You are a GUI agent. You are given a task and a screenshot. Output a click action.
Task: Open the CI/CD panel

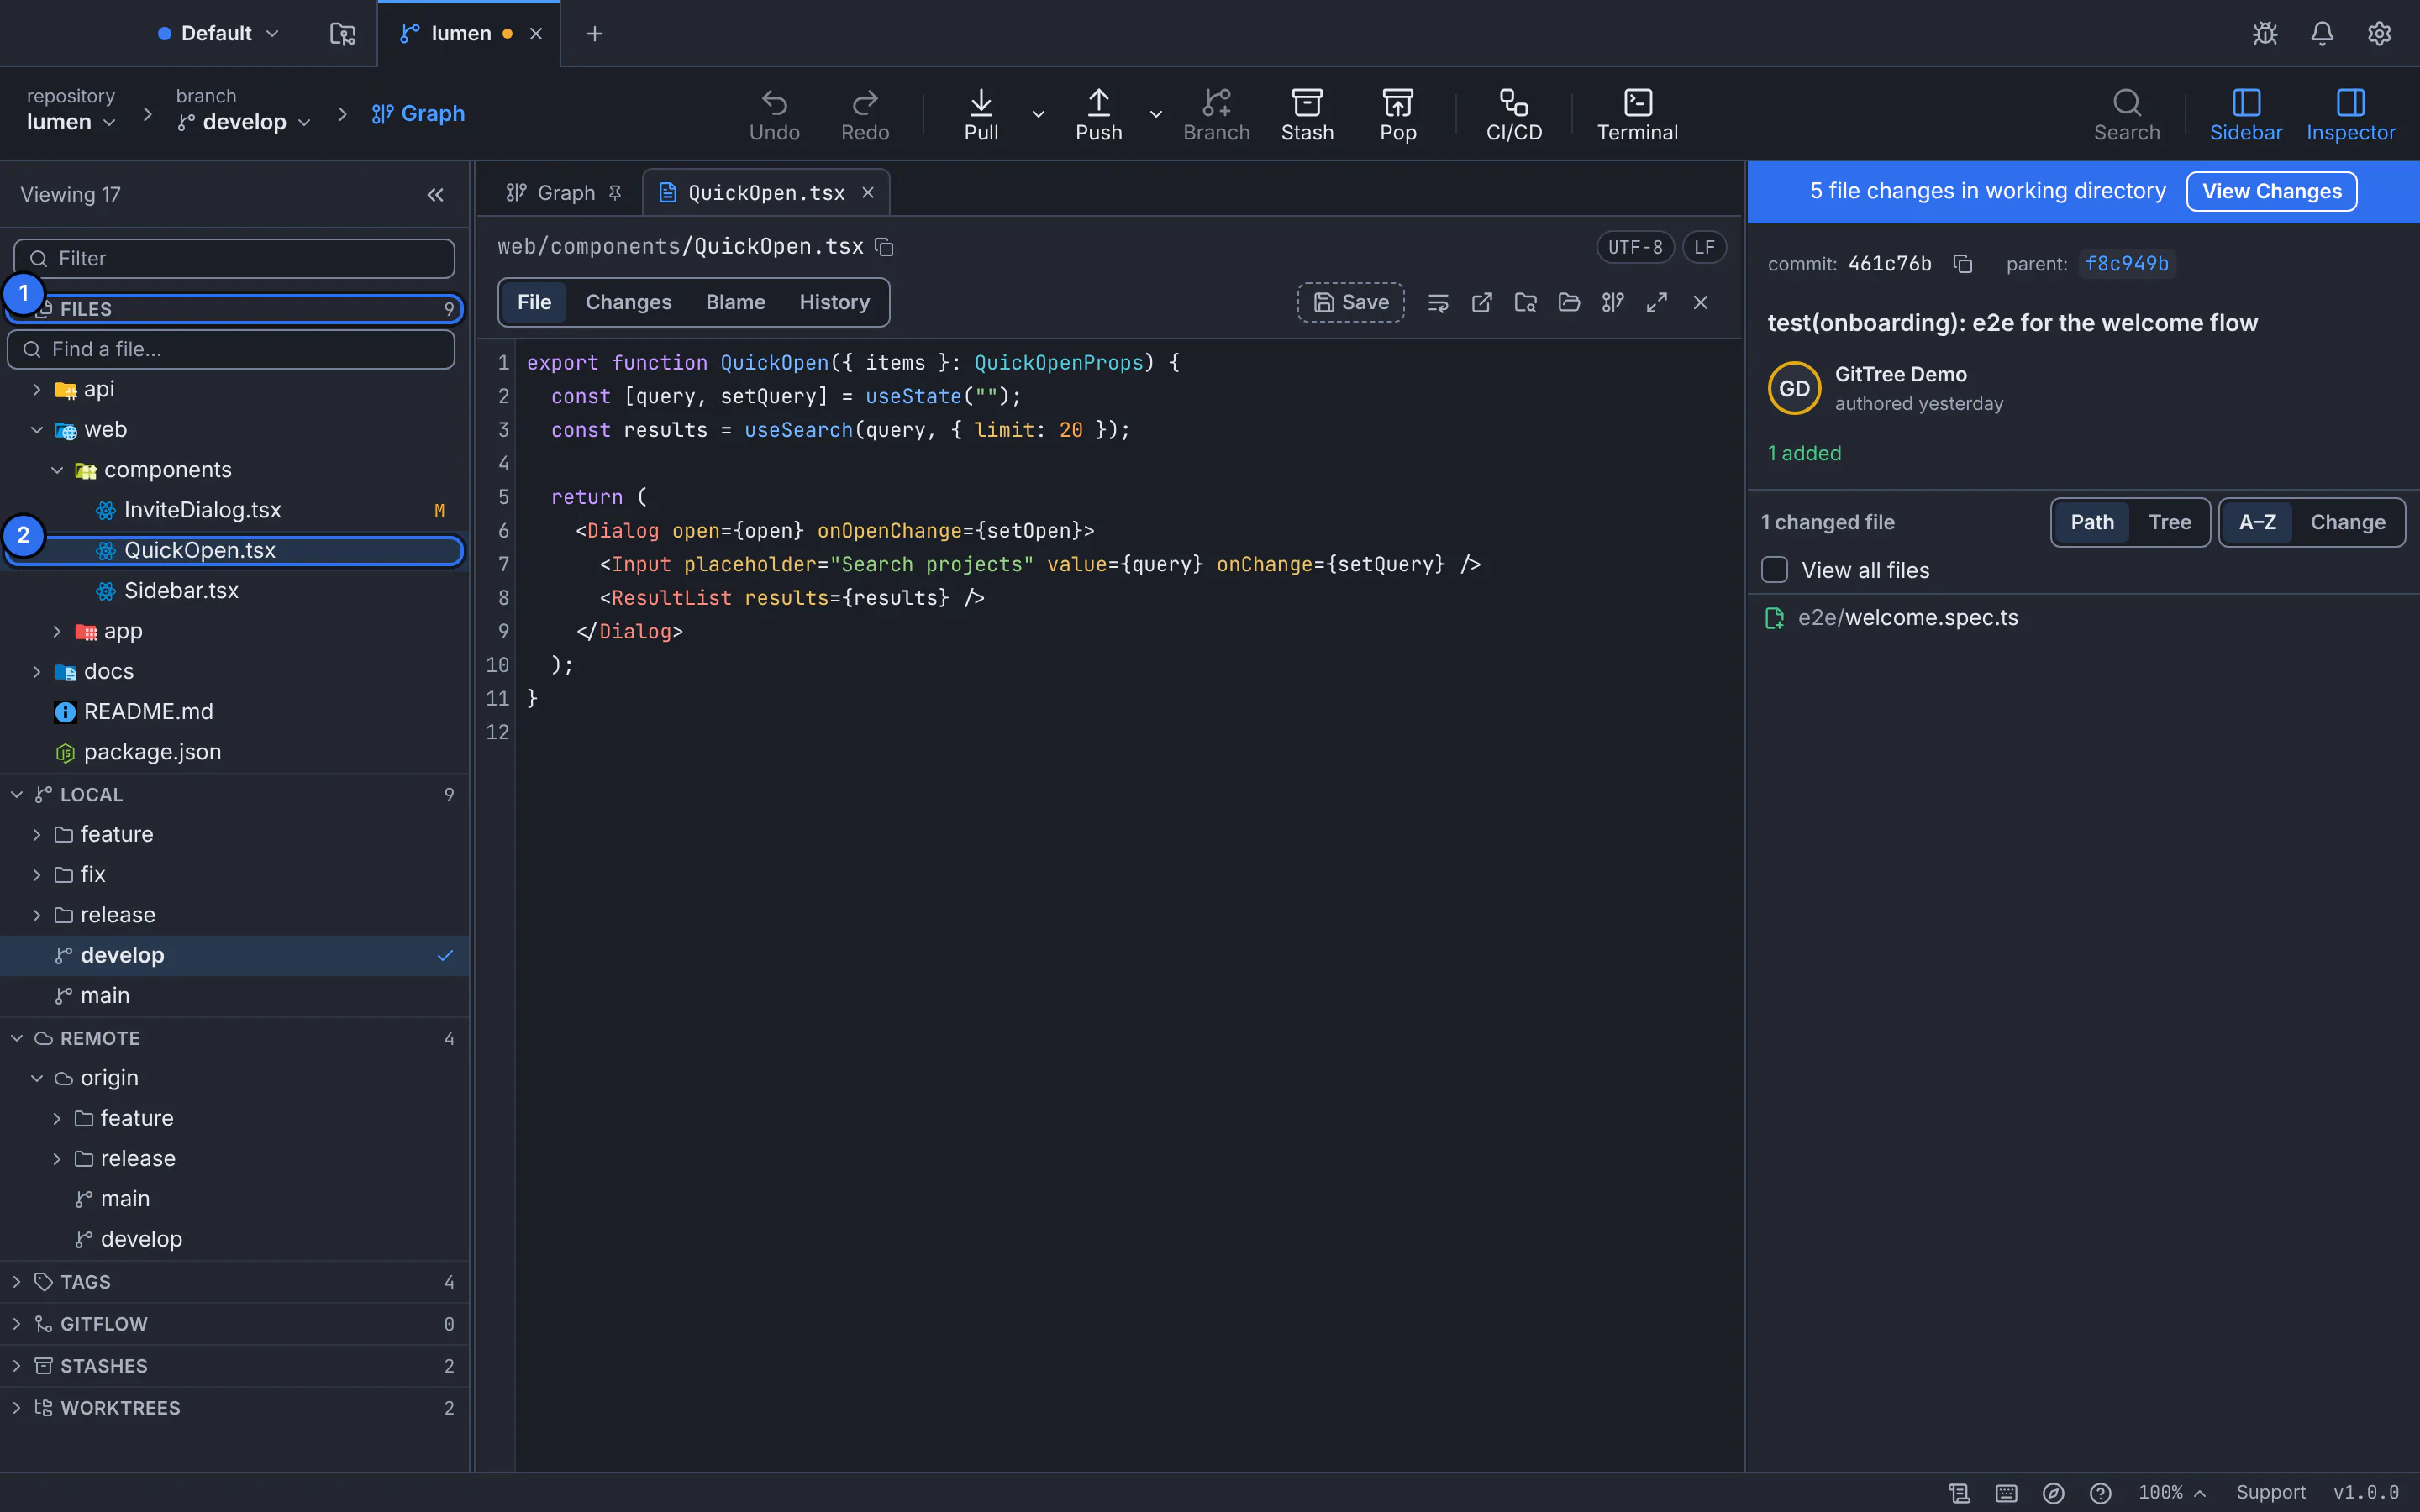[1513, 114]
